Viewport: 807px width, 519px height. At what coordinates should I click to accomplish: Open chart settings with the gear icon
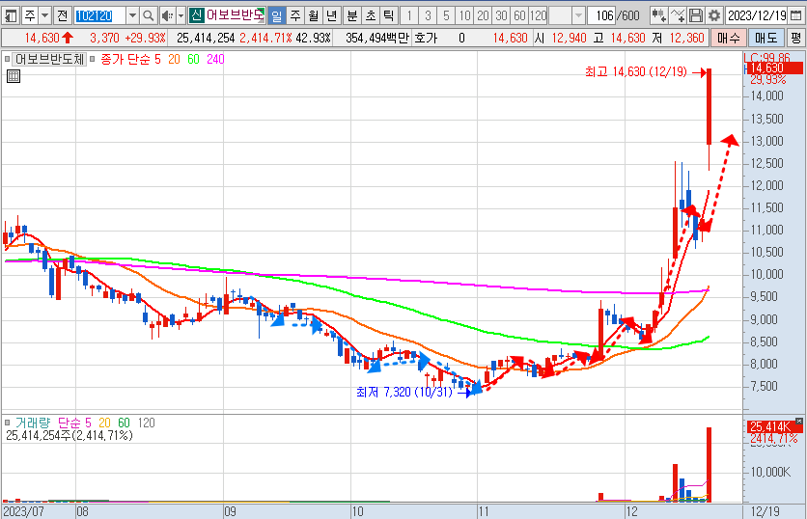pos(714,16)
